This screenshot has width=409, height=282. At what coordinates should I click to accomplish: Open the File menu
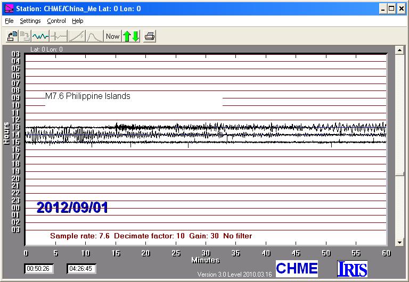tap(9, 21)
